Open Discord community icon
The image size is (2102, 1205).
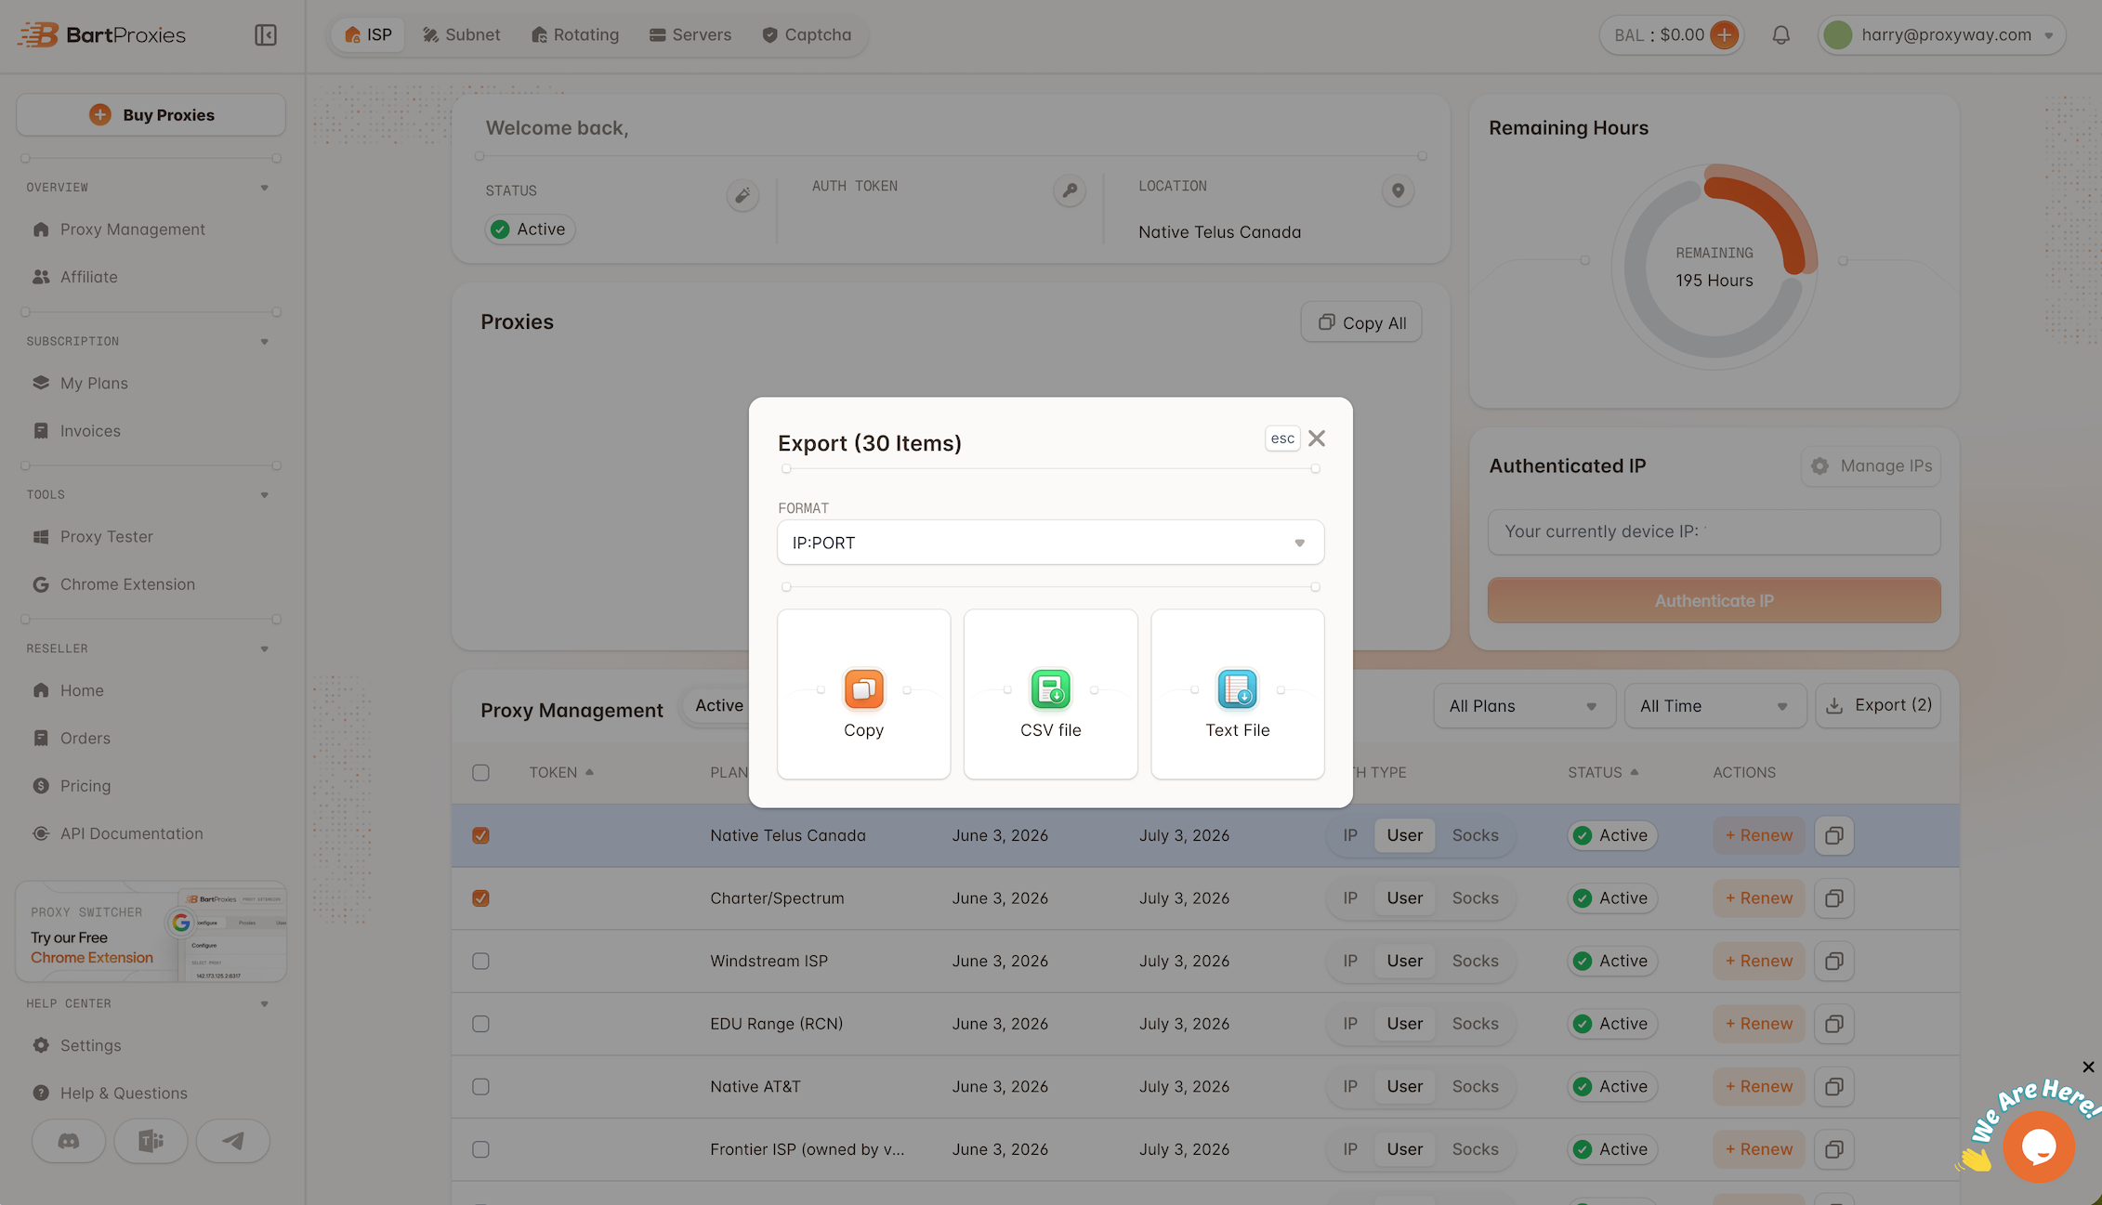[69, 1141]
